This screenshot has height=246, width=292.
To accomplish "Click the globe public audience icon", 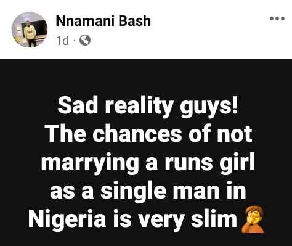I will [85, 41].
